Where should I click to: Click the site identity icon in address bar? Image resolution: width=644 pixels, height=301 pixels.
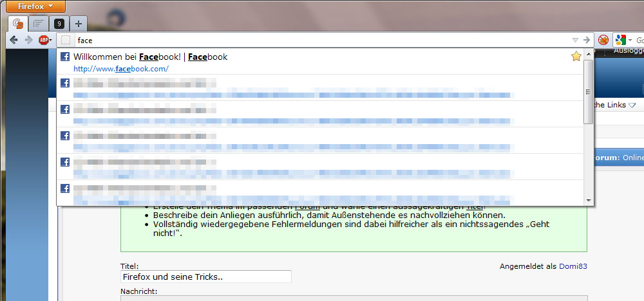[65, 40]
